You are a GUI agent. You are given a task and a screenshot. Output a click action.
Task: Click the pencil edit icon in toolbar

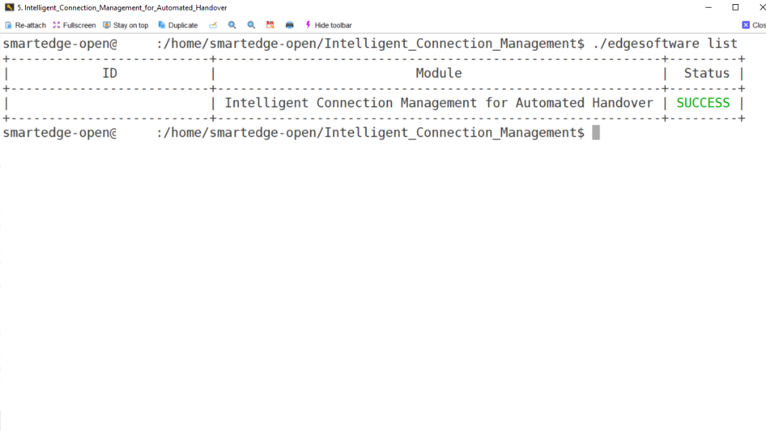click(x=213, y=25)
